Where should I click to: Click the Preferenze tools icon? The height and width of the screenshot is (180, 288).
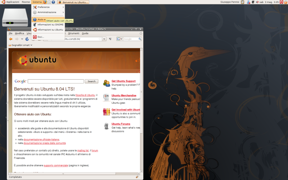click(x=35, y=7)
